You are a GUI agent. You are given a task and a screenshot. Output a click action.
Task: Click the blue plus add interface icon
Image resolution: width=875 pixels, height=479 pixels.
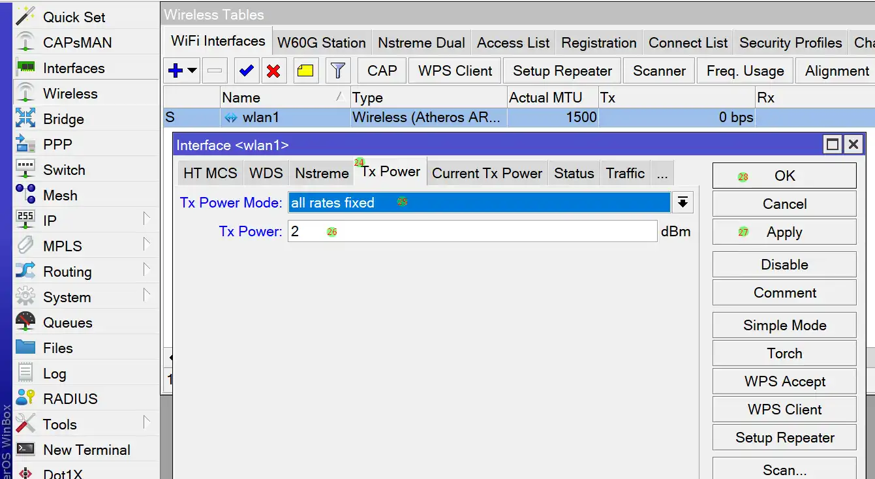(x=175, y=70)
